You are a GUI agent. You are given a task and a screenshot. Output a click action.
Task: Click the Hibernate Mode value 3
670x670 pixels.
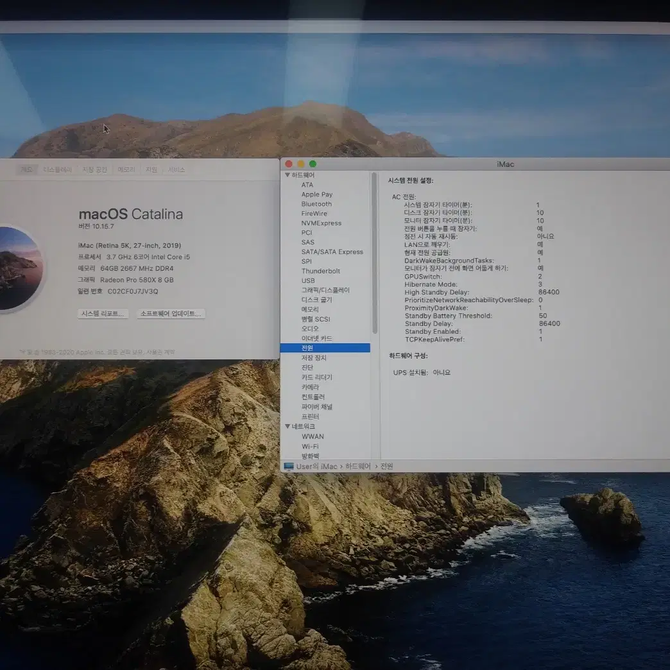pos(540,284)
